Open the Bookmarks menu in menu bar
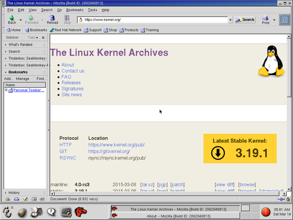This screenshot has width=293, height=220. [x=75, y=10]
